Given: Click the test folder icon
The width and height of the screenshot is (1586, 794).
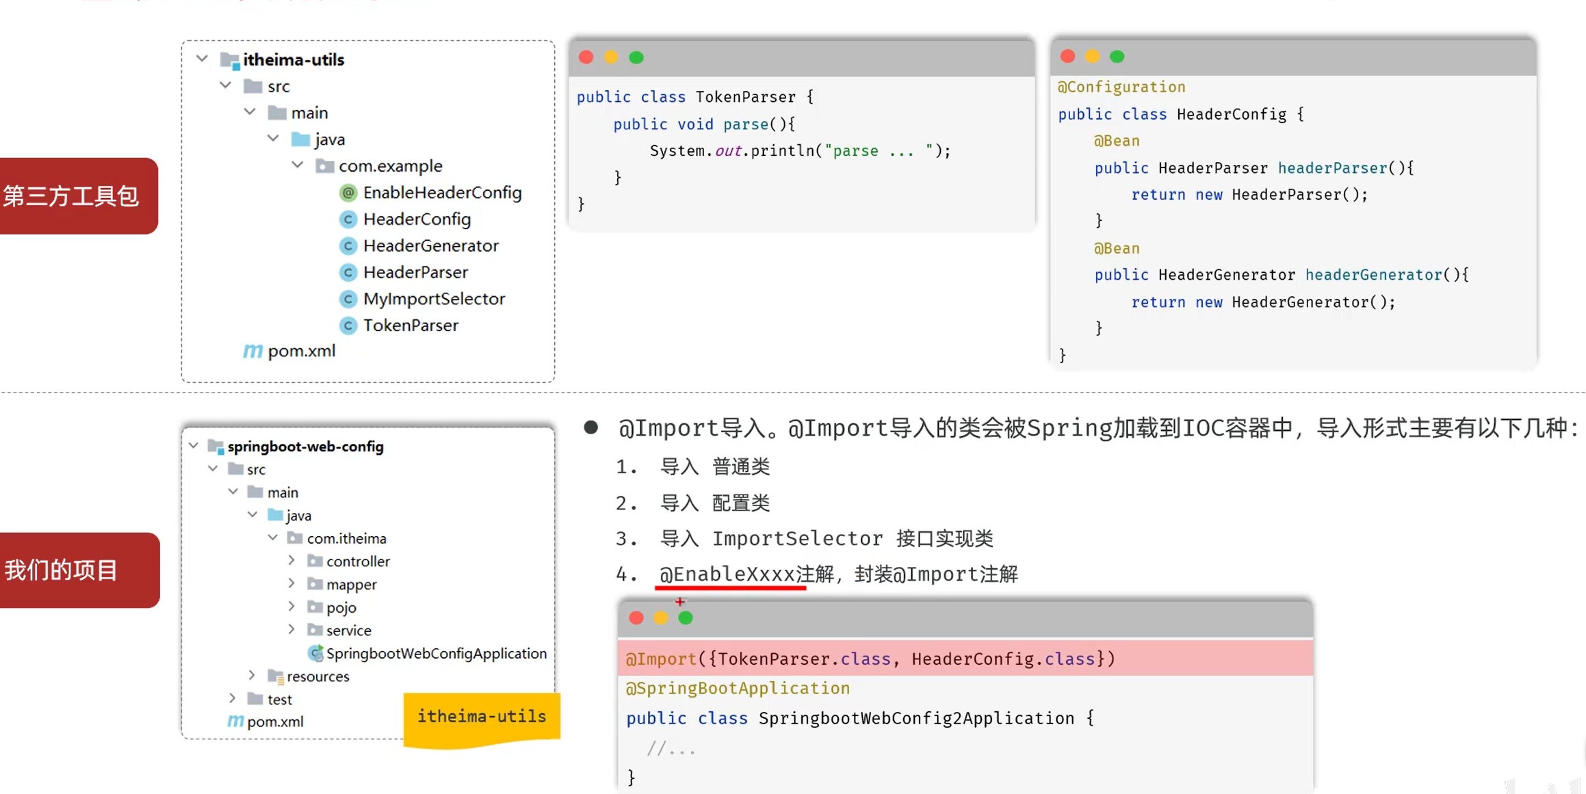Looking at the screenshot, I should click(255, 699).
